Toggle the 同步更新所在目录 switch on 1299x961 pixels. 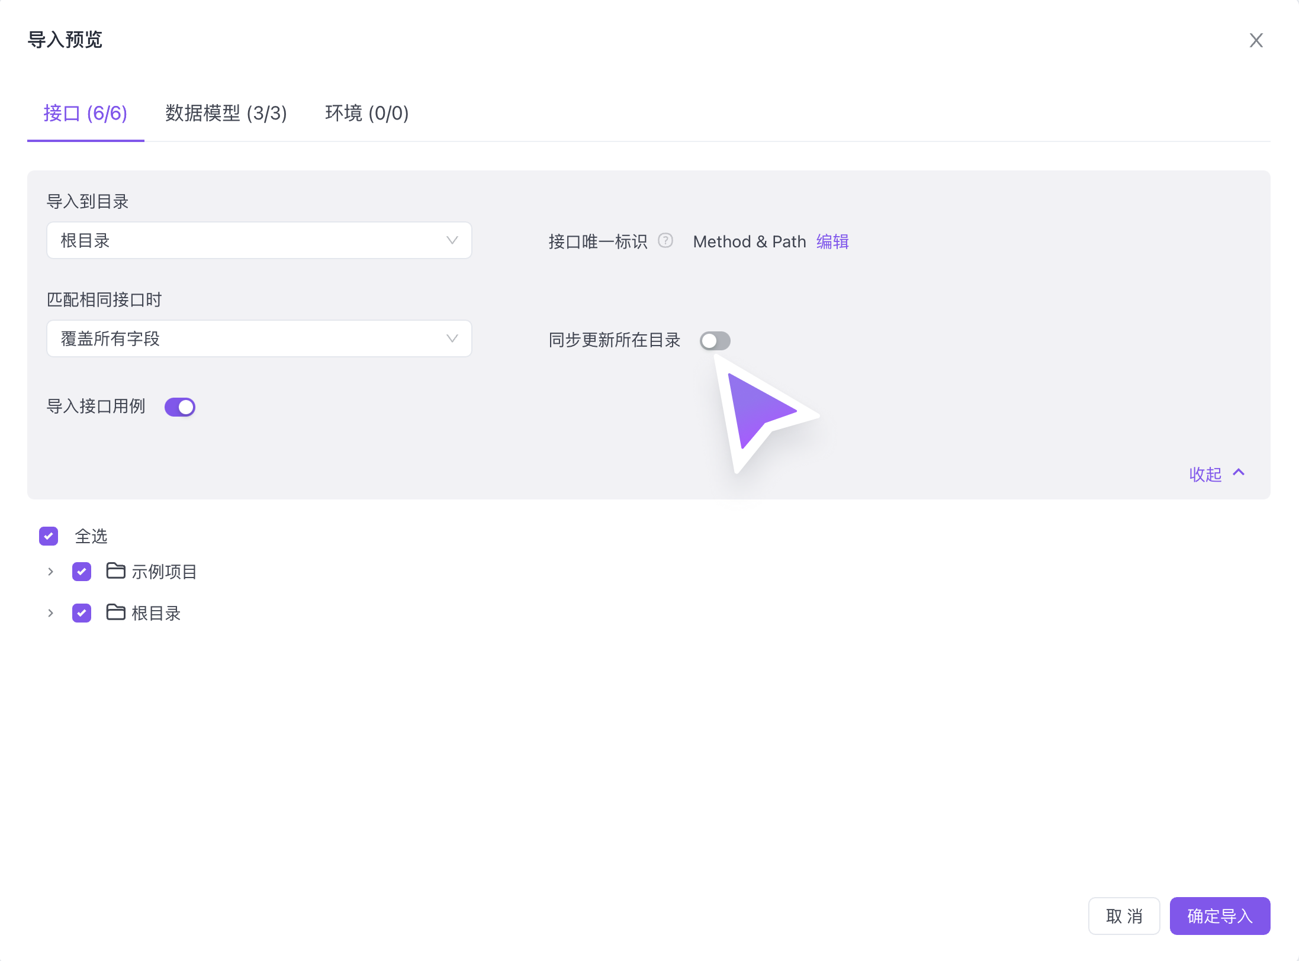715,341
